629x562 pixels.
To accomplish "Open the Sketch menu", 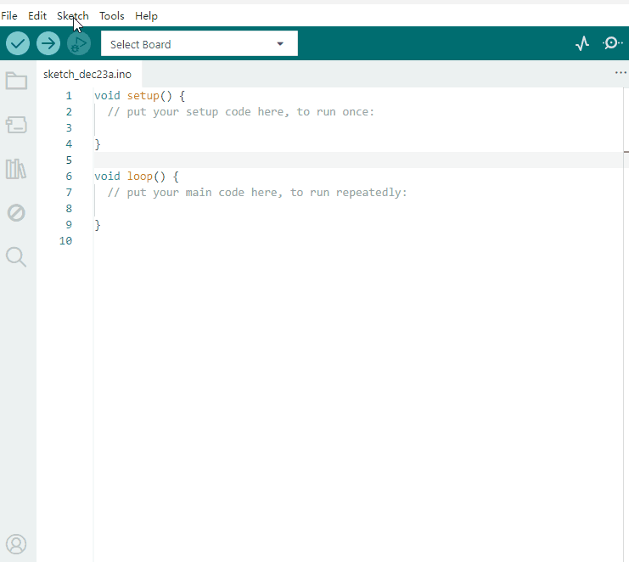I will click(73, 16).
